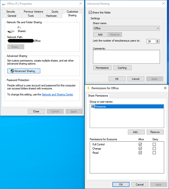Viewport: 169px width, 189px height.
Task: Click the Read permission label
Action: click(x=95, y=153)
